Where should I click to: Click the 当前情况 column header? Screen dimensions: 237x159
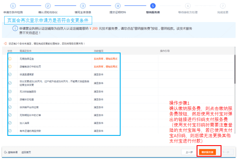99,51
